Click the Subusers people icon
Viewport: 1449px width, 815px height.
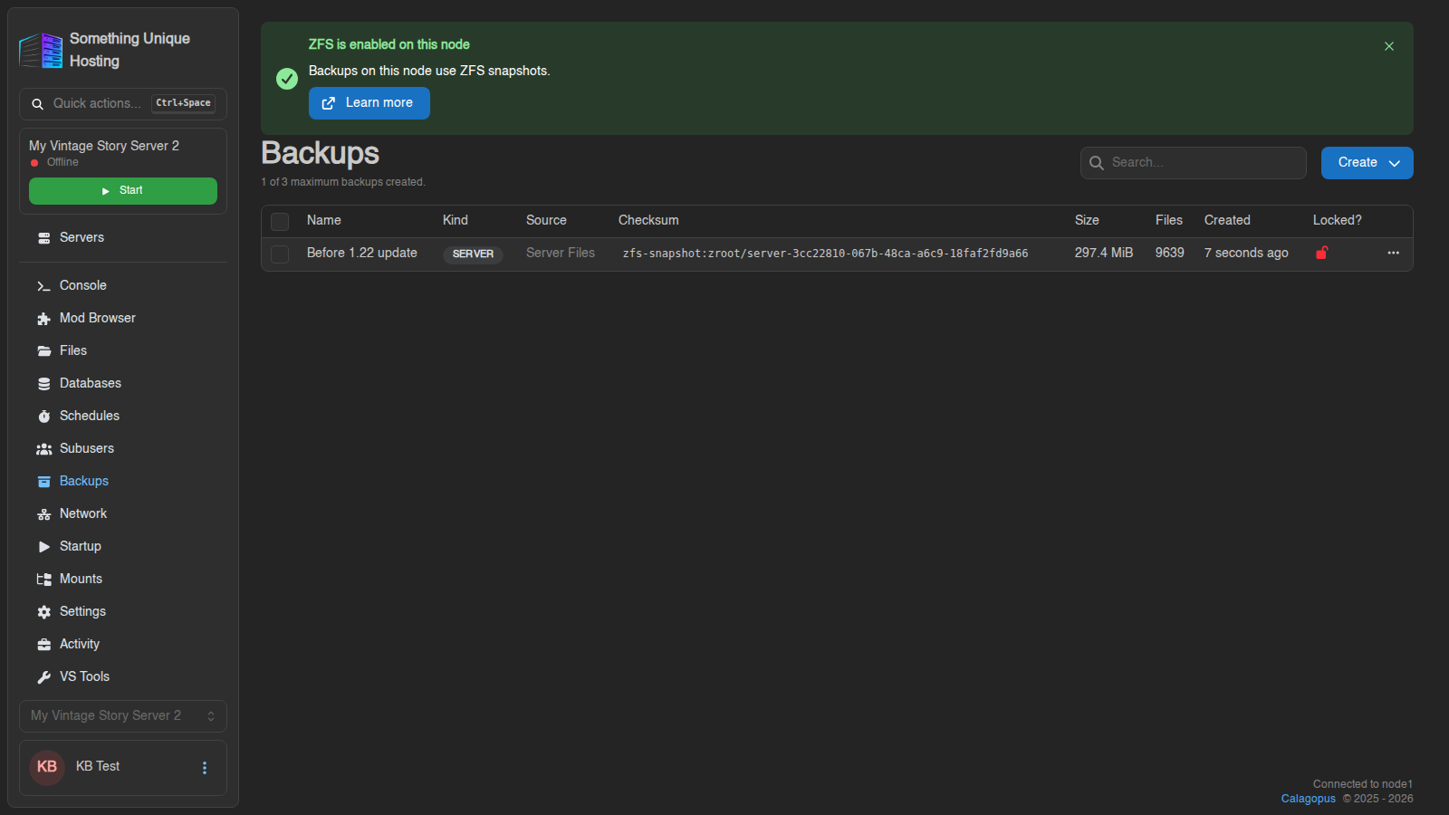(x=43, y=449)
